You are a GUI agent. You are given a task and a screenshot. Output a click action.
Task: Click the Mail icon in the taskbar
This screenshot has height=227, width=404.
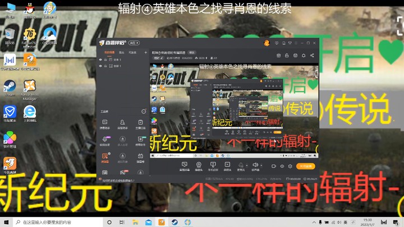[x=148, y=222]
